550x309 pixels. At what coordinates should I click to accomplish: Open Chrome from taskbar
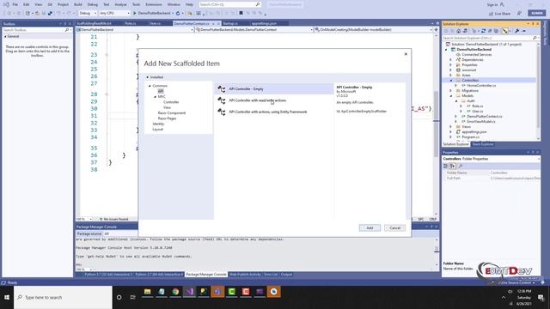(x=175, y=292)
